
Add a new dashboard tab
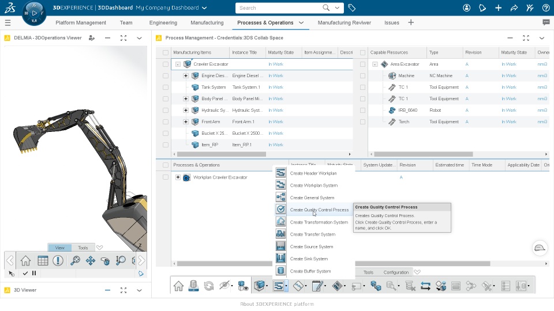(x=410, y=22)
